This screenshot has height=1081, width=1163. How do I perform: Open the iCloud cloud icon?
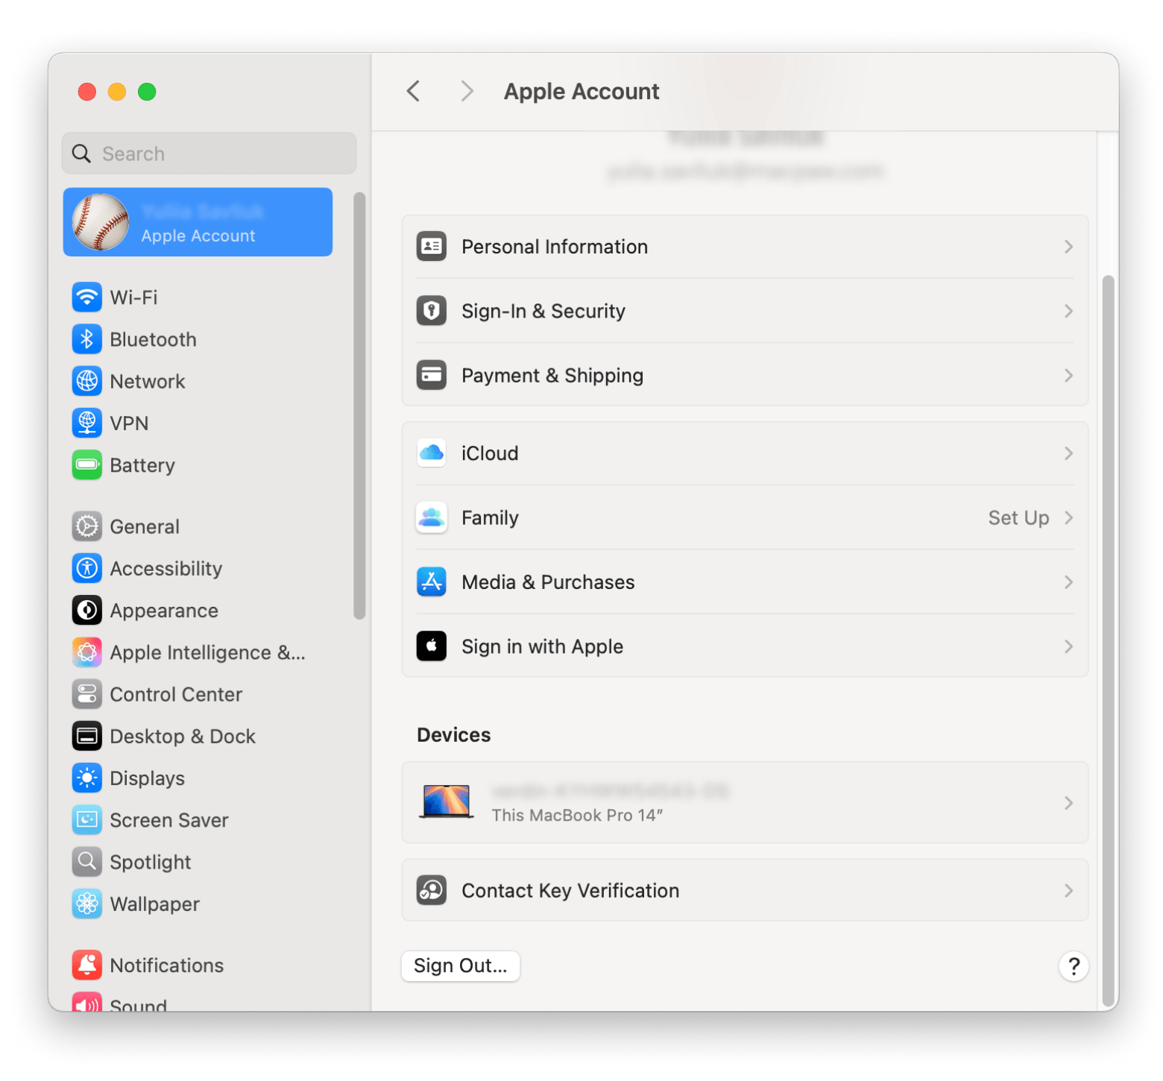[432, 453]
